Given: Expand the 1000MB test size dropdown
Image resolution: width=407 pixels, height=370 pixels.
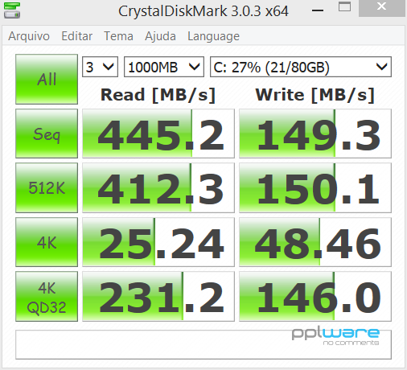Looking at the screenshot, I should (164, 67).
